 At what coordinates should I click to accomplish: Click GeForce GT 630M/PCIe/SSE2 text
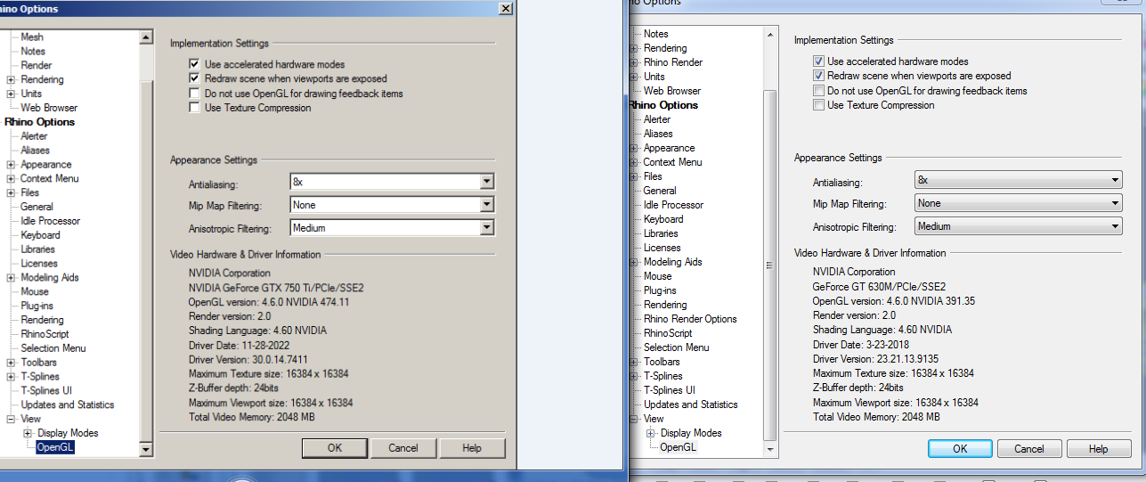point(879,287)
